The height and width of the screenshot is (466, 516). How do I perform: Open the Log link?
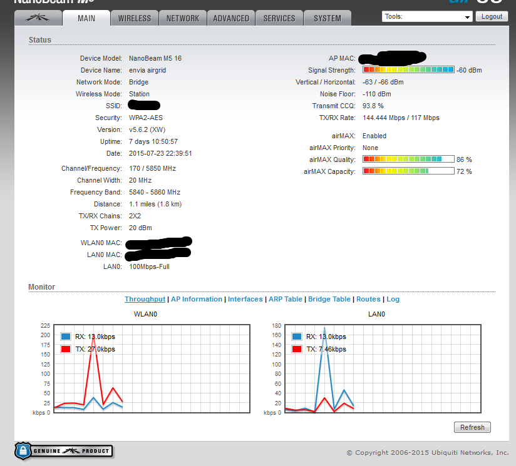393,299
